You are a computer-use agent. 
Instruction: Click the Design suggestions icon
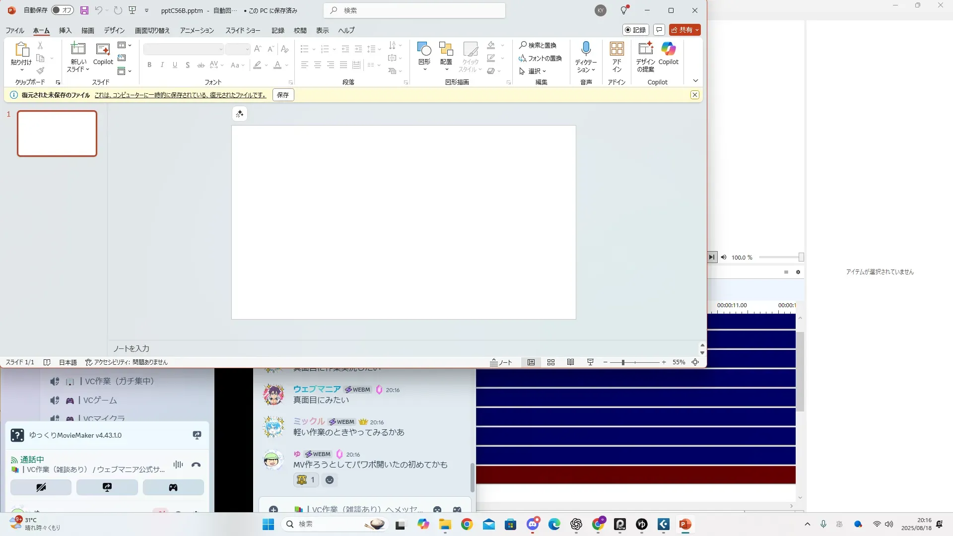coord(645,49)
